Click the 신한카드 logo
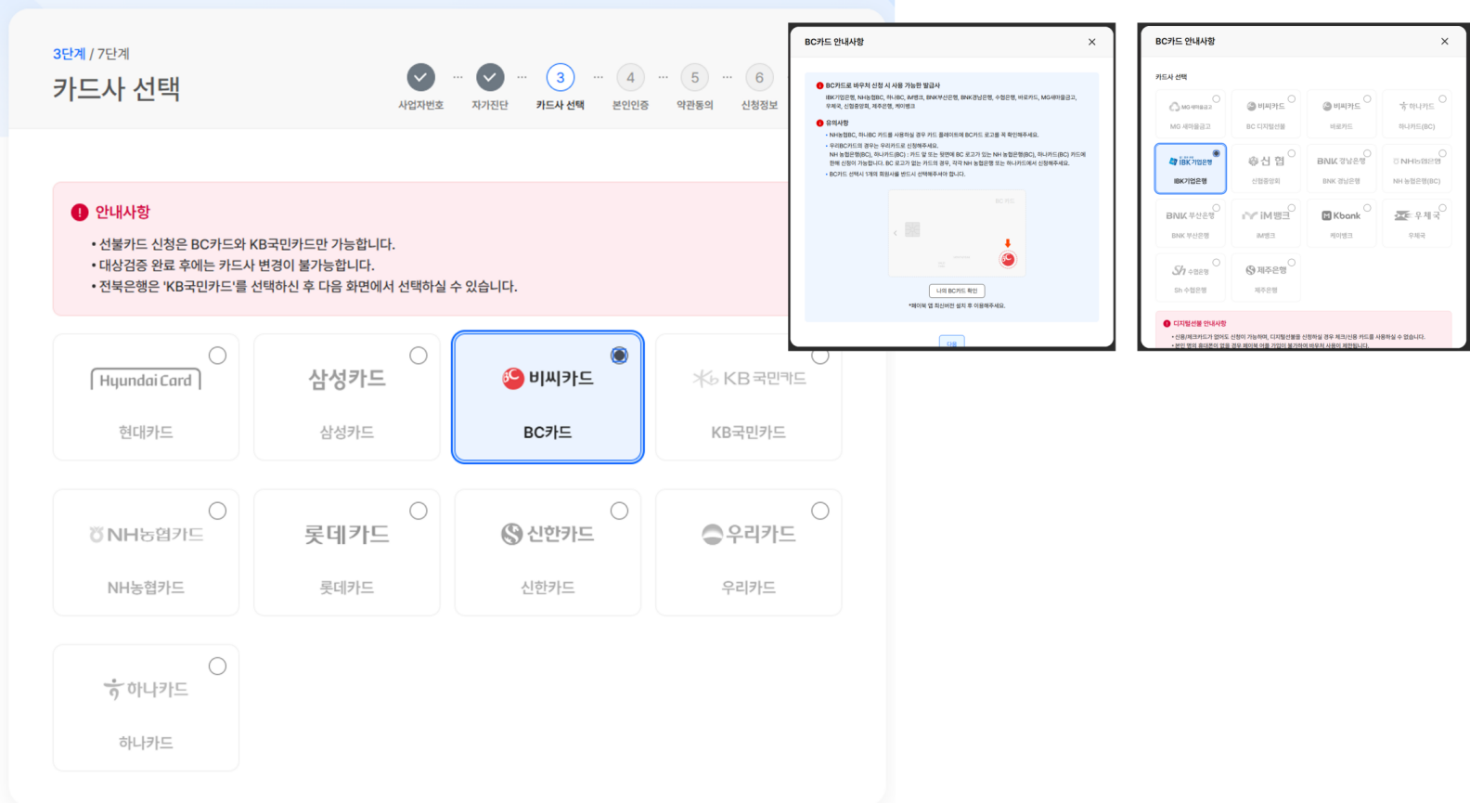This screenshot has width=1470, height=803. point(548,535)
